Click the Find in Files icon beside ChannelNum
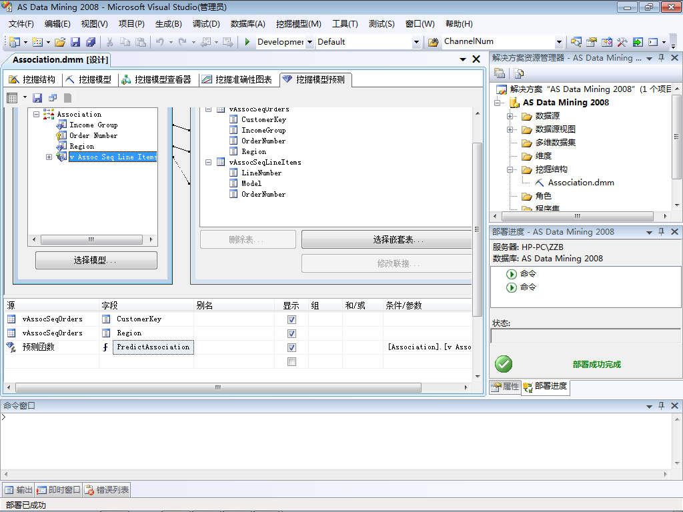The image size is (683, 512). coord(433,42)
